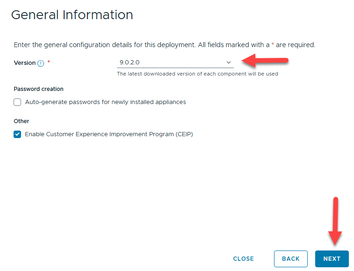Click the red asterisk in the instruction sentence
The width and height of the screenshot is (354, 271).
(x=273, y=44)
